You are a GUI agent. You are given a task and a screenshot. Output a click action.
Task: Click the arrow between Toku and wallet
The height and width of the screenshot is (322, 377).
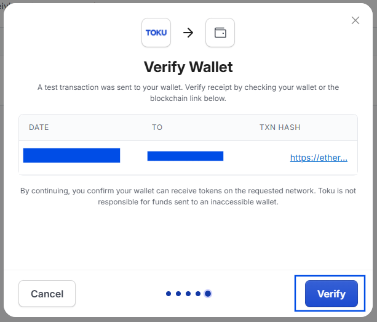(x=188, y=33)
